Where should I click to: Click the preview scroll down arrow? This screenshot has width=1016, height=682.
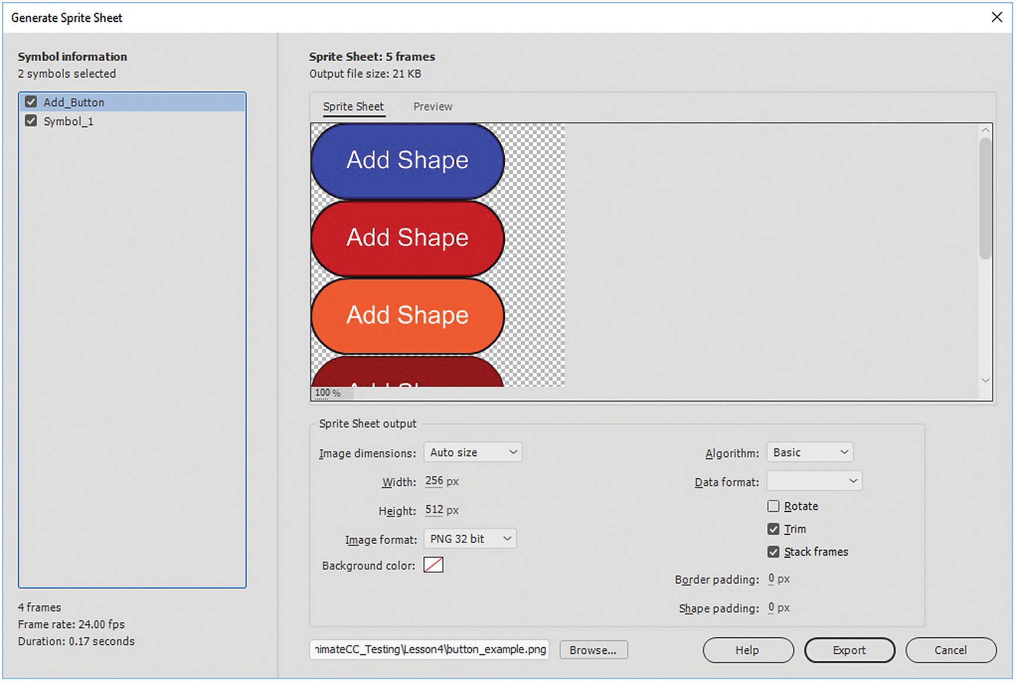(985, 380)
